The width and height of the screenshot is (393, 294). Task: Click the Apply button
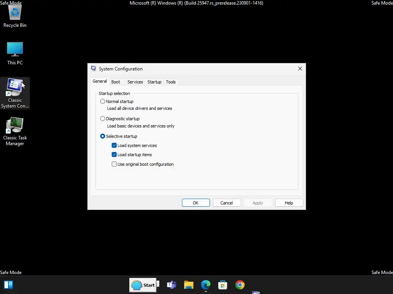pyautogui.click(x=258, y=203)
